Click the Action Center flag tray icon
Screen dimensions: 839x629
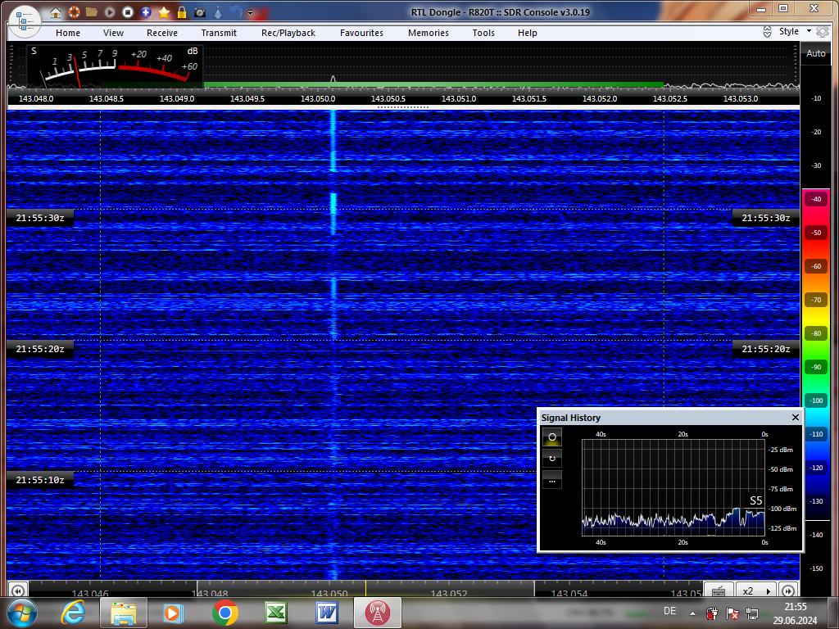(732, 613)
